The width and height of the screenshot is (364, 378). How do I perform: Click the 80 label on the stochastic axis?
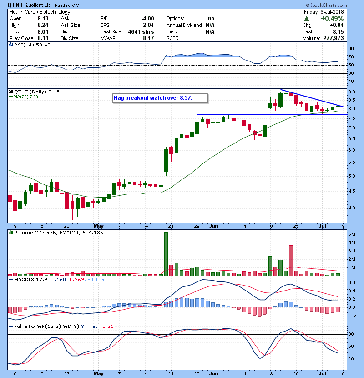pos(351,334)
